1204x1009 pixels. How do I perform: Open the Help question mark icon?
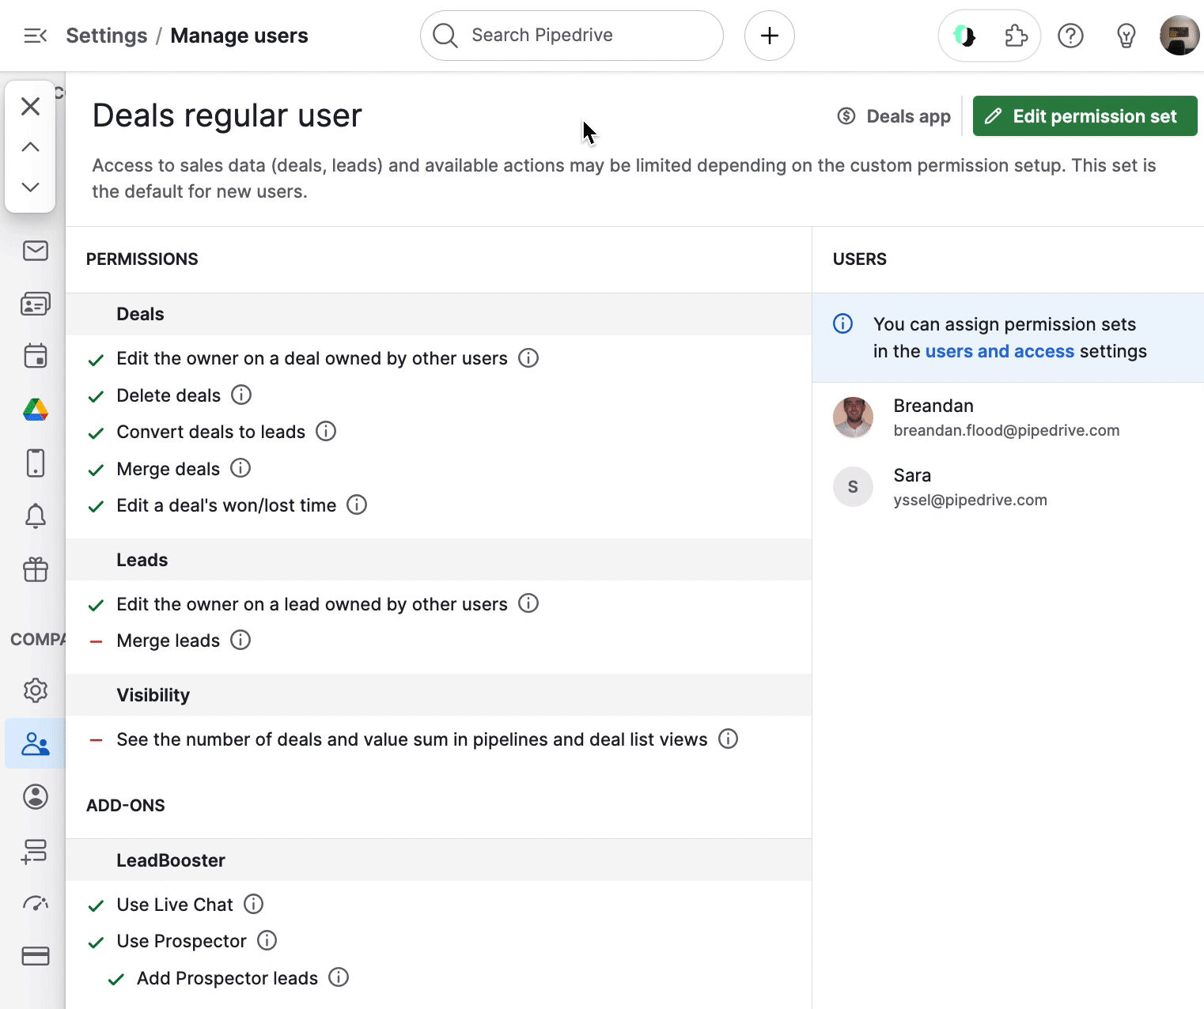(x=1070, y=36)
